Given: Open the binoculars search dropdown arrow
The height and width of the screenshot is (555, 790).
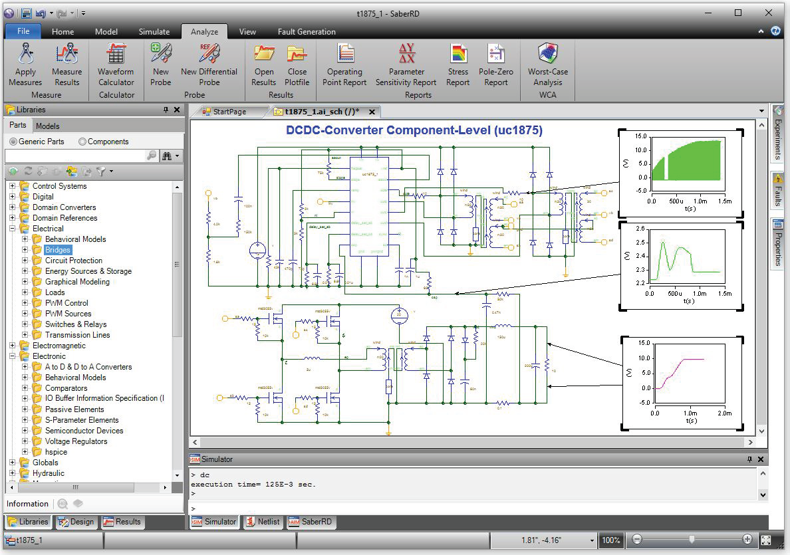Looking at the screenshot, I should coord(178,156).
